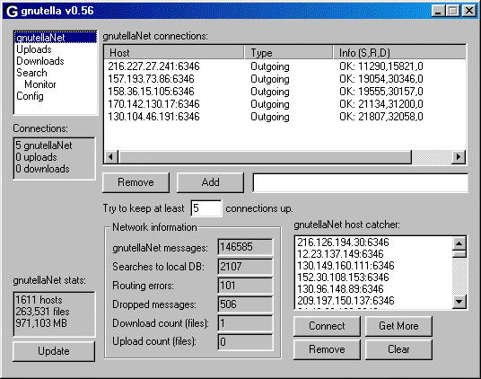This screenshot has height=379, width=481.
Task: Go to the Search section
Action: click(x=31, y=73)
